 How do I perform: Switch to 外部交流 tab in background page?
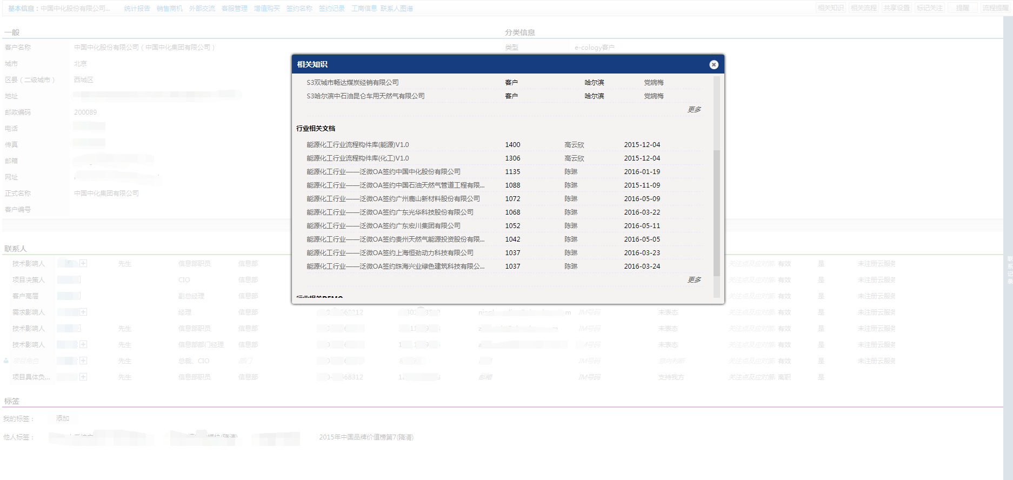202,9
